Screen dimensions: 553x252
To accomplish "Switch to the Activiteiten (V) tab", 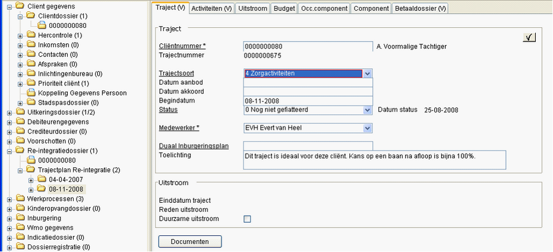I will click(x=211, y=8).
